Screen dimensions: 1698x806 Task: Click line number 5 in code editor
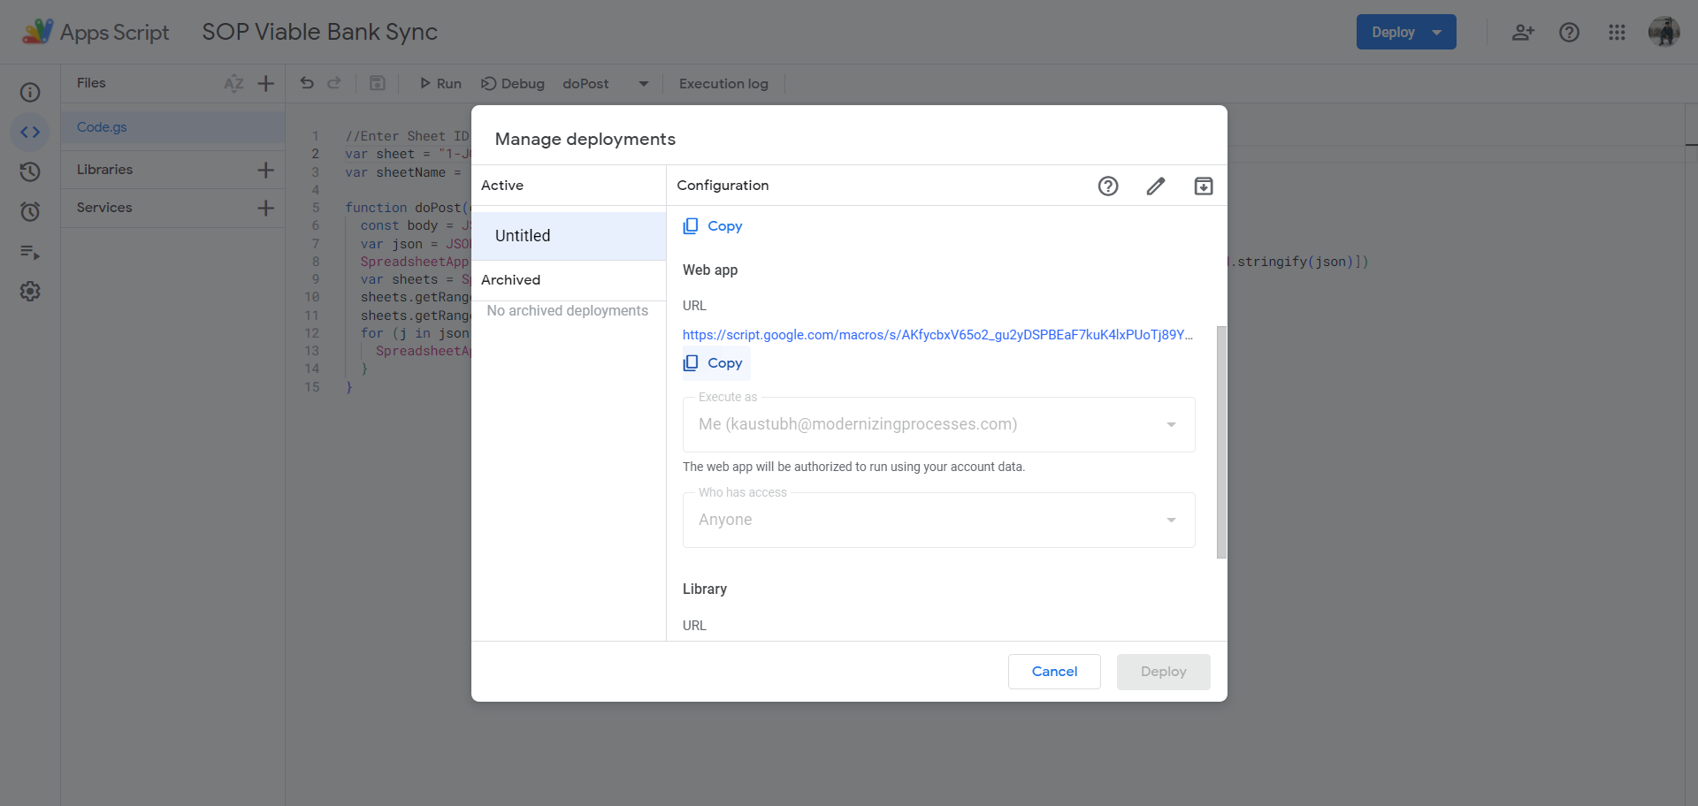(316, 208)
